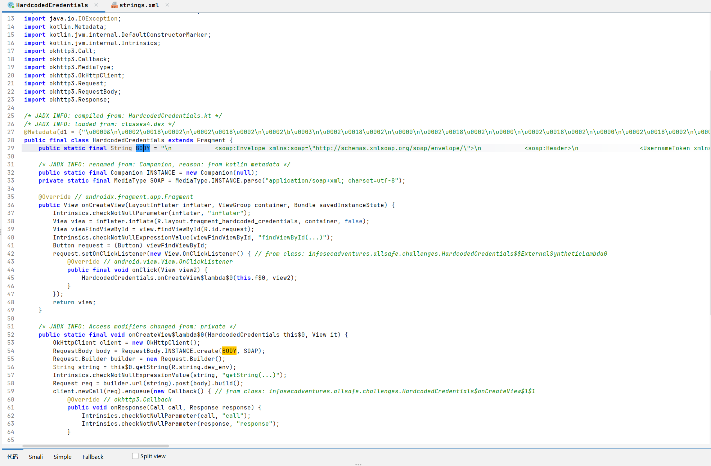This screenshot has width=711, height=466.
Task: Click line number 52 in the gutter
Action: tap(11, 335)
